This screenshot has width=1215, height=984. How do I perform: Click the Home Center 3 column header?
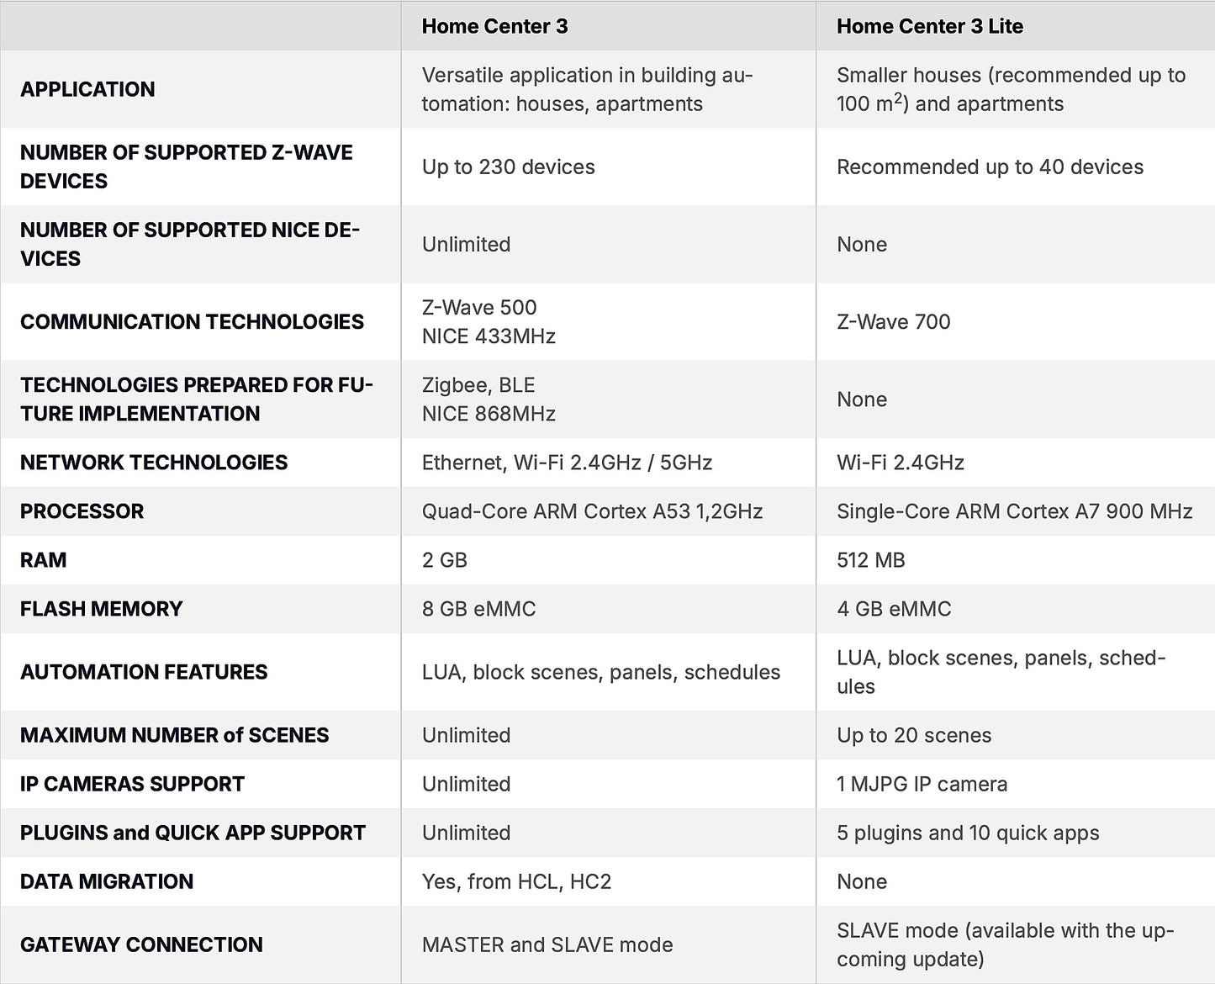tap(494, 26)
